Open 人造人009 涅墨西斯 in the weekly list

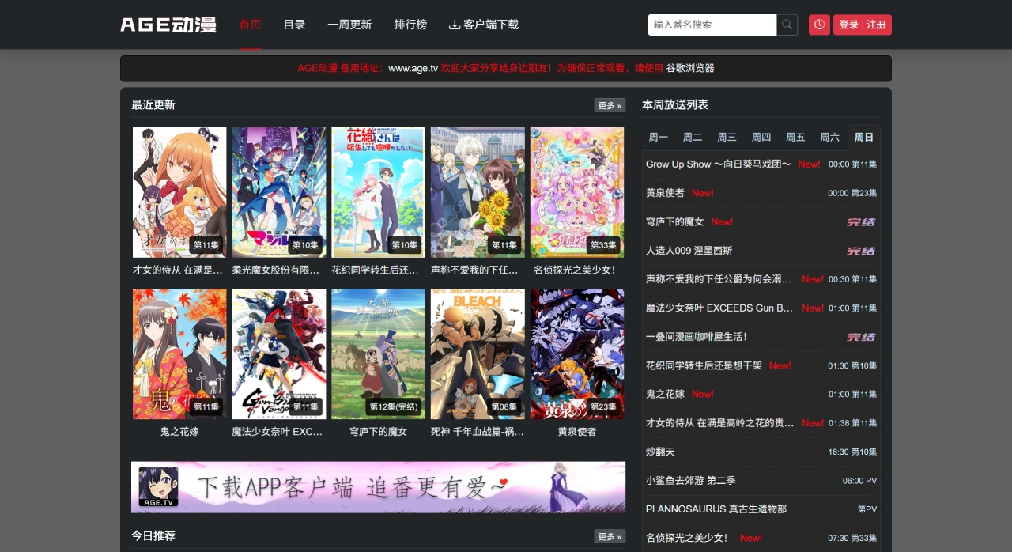(689, 250)
